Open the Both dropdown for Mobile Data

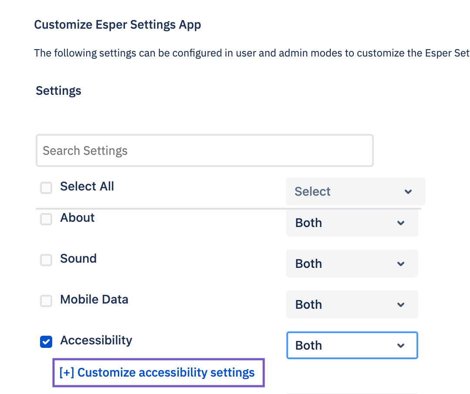352,304
